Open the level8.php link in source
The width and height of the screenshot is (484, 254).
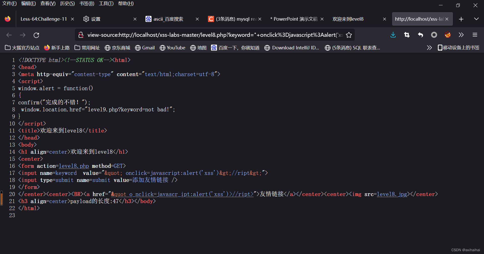pyautogui.click(x=74, y=166)
